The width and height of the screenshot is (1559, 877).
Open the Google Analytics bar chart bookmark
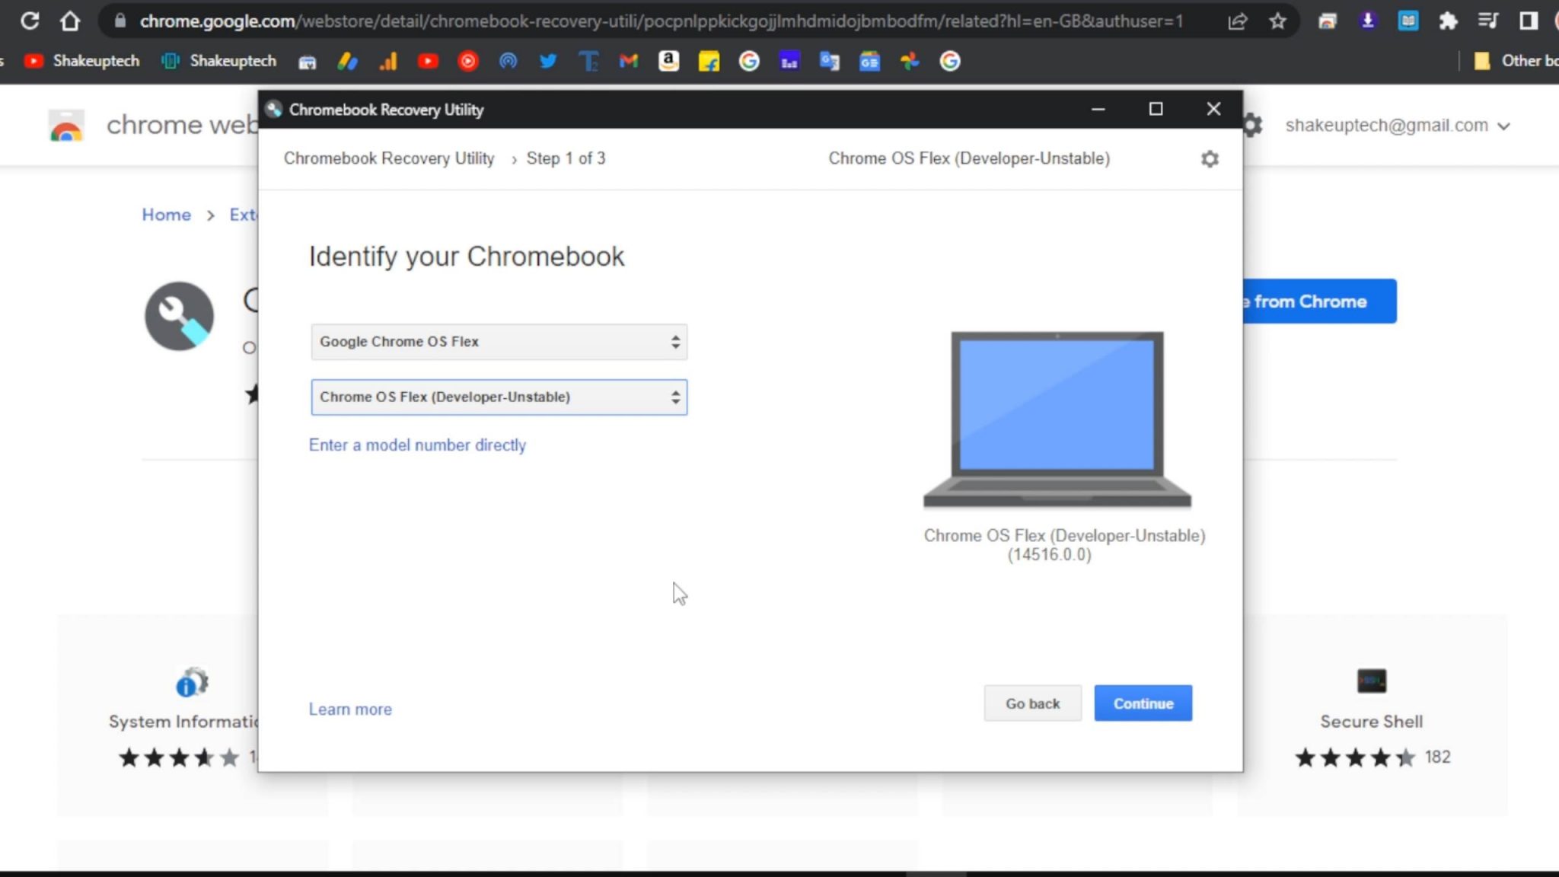(x=388, y=61)
